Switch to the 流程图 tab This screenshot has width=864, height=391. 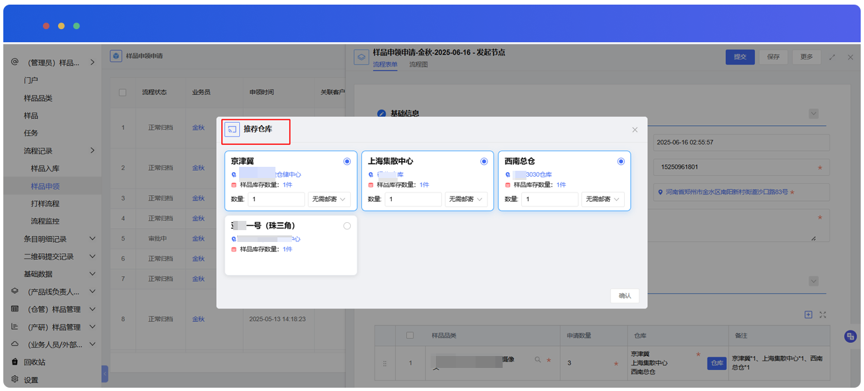[418, 65]
